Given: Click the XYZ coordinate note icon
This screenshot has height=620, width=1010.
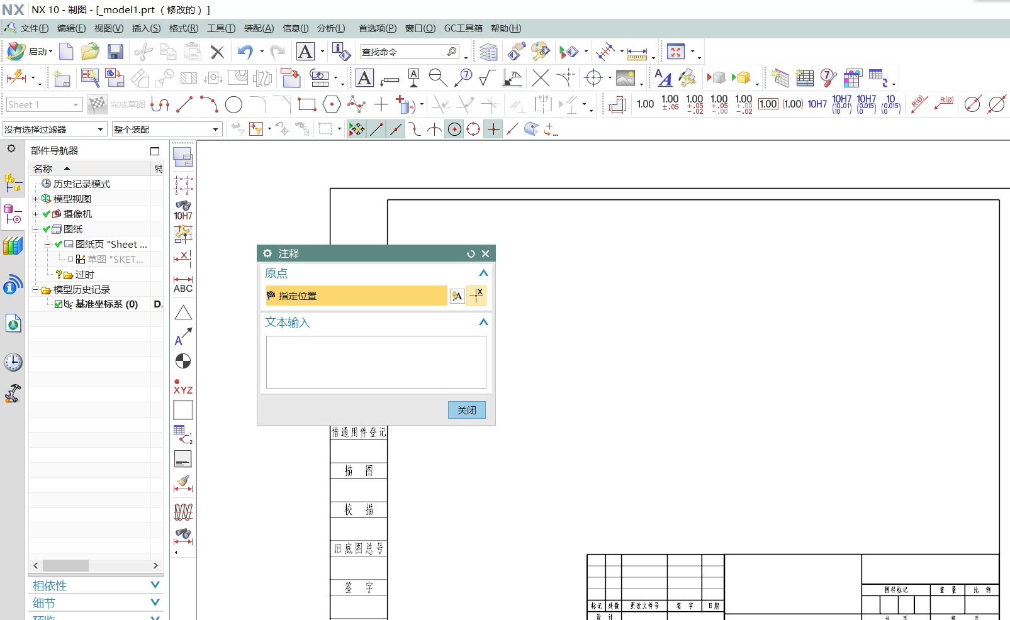Looking at the screenshot, I should (x=183, y=386).
